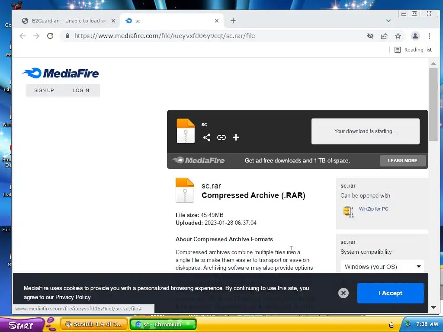Open the Privacy Policy link in cookie notice
443x332 pixels.
(73, 297)
